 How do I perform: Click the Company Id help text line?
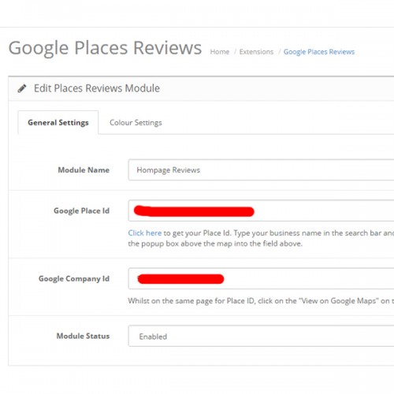(x=261, y=301)
